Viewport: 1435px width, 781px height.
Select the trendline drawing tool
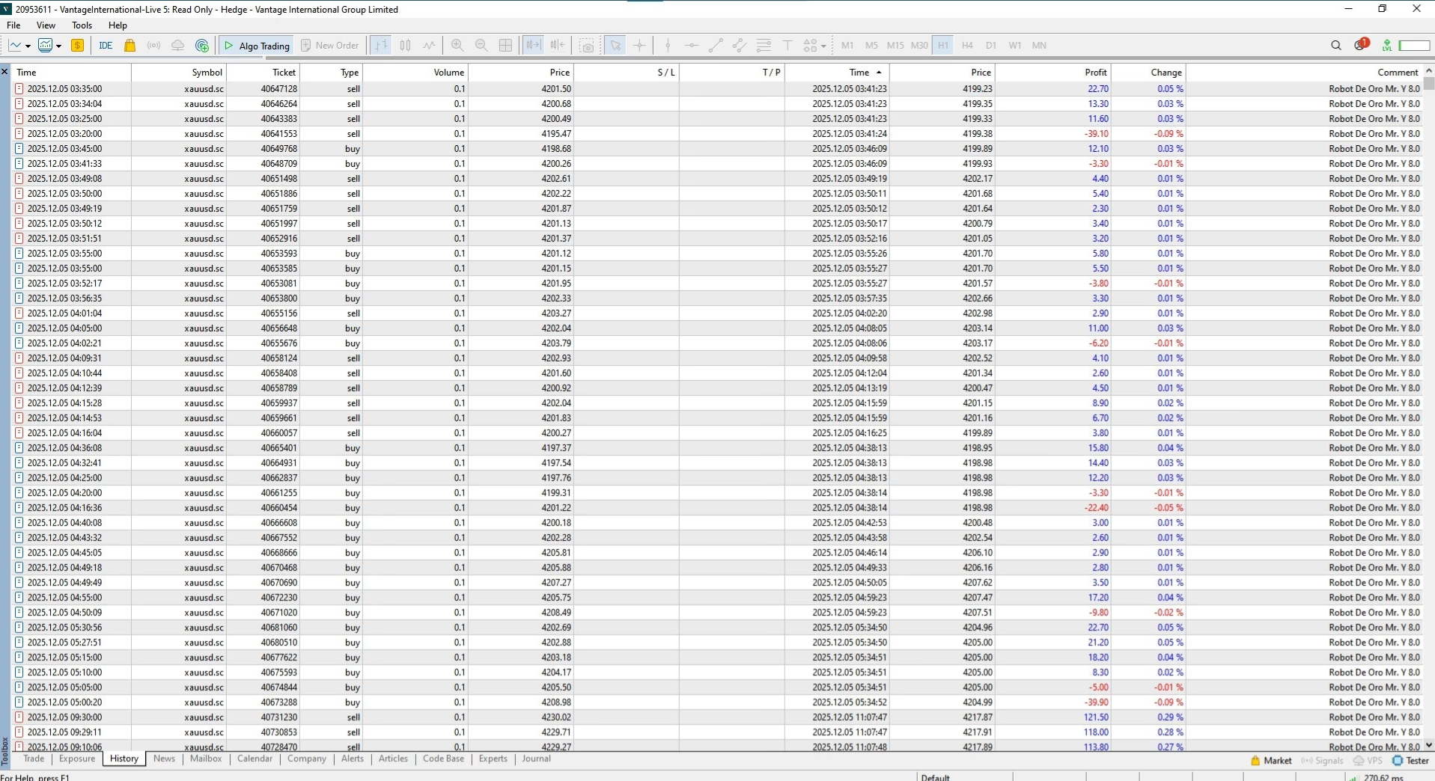pyautogui.click(x=716, y=46)
